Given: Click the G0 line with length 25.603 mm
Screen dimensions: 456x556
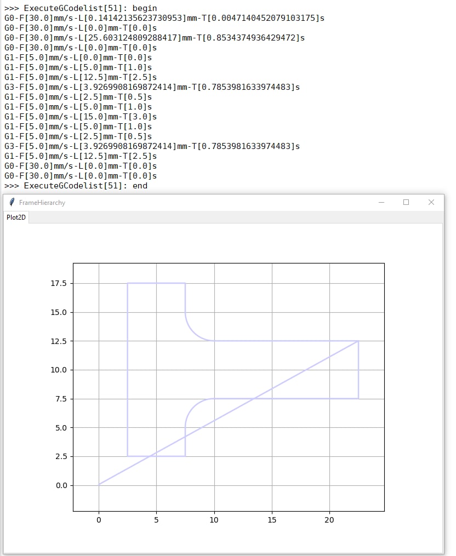Looking at the screenshot, I should click(154, 38).
